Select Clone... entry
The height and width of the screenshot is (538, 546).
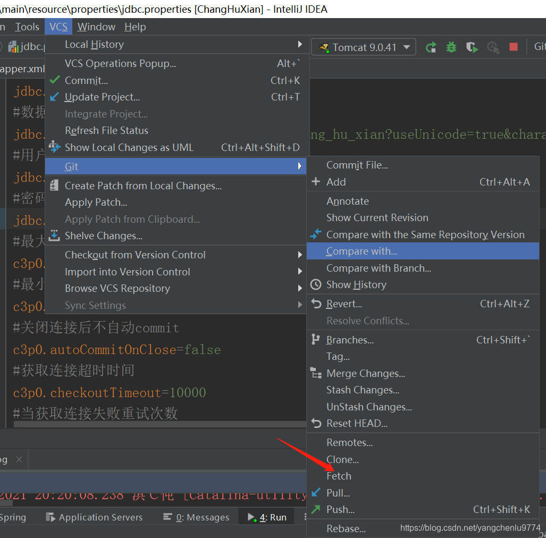click(x=423, y=460)
